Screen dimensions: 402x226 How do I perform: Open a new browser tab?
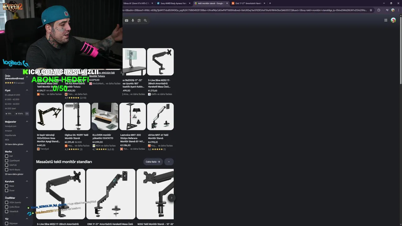270,3
